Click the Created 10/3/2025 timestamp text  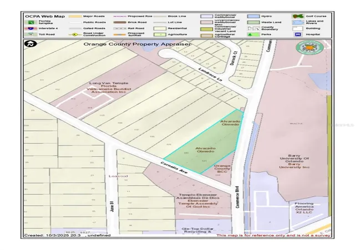point(67,235)
